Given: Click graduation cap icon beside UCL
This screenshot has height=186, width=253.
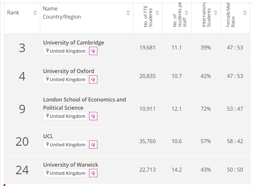Looking at the screenshot, I should pyautogui.click(x=93, y=145).
